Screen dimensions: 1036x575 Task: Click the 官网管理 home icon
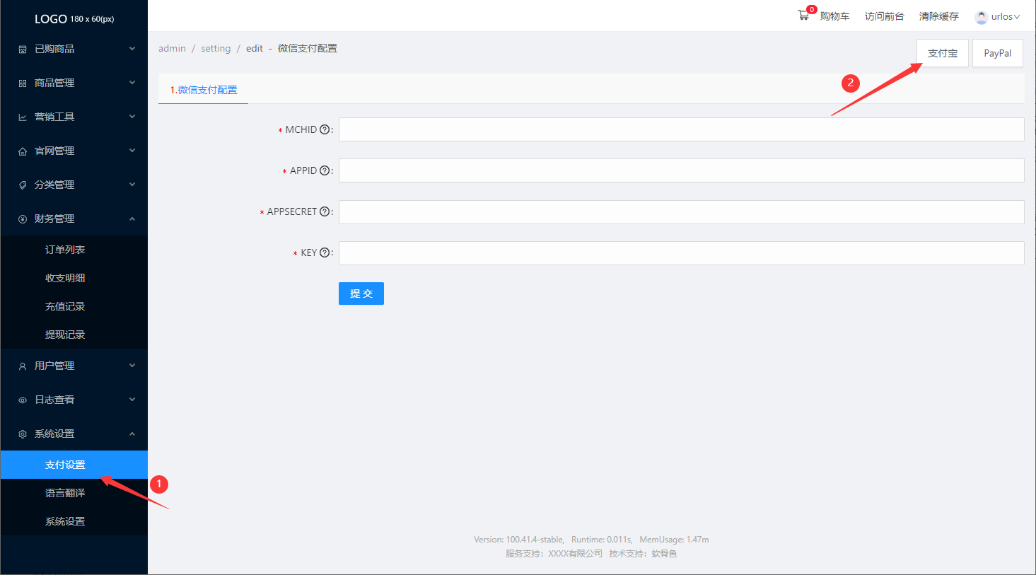(x=23, y=151)
